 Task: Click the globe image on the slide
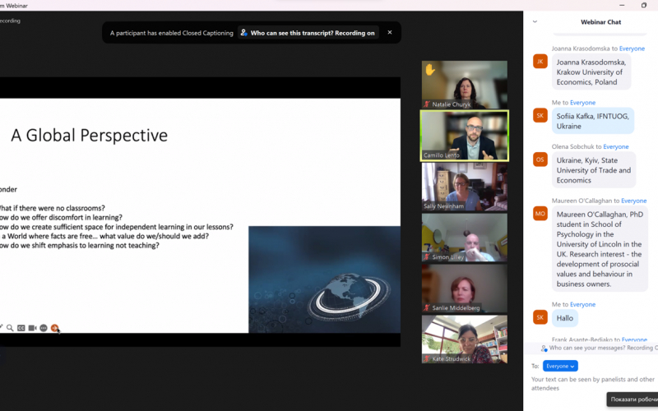coord(324,279)
